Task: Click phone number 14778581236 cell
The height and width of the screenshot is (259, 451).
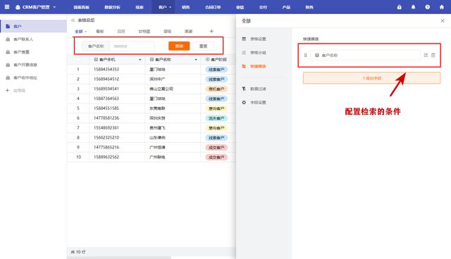Action: 106,118
